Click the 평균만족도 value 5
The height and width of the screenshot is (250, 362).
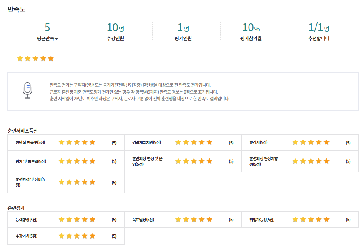[x=47, y=28]
